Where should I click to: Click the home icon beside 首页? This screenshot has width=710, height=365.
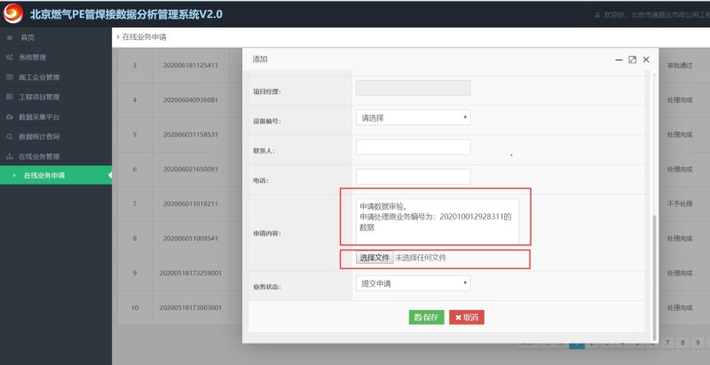point(9,38)
